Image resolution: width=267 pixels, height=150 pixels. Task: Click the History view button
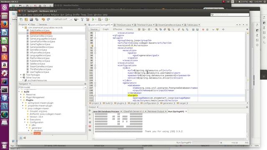[x=129, y=29]
